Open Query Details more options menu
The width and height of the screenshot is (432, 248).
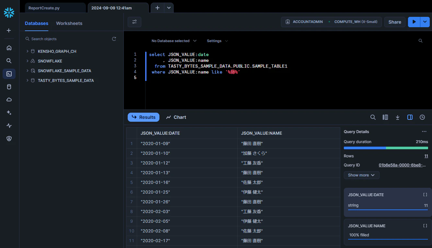(x=424, y=132)
